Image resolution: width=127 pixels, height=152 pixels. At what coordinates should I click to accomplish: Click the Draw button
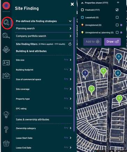pos(112,42)
